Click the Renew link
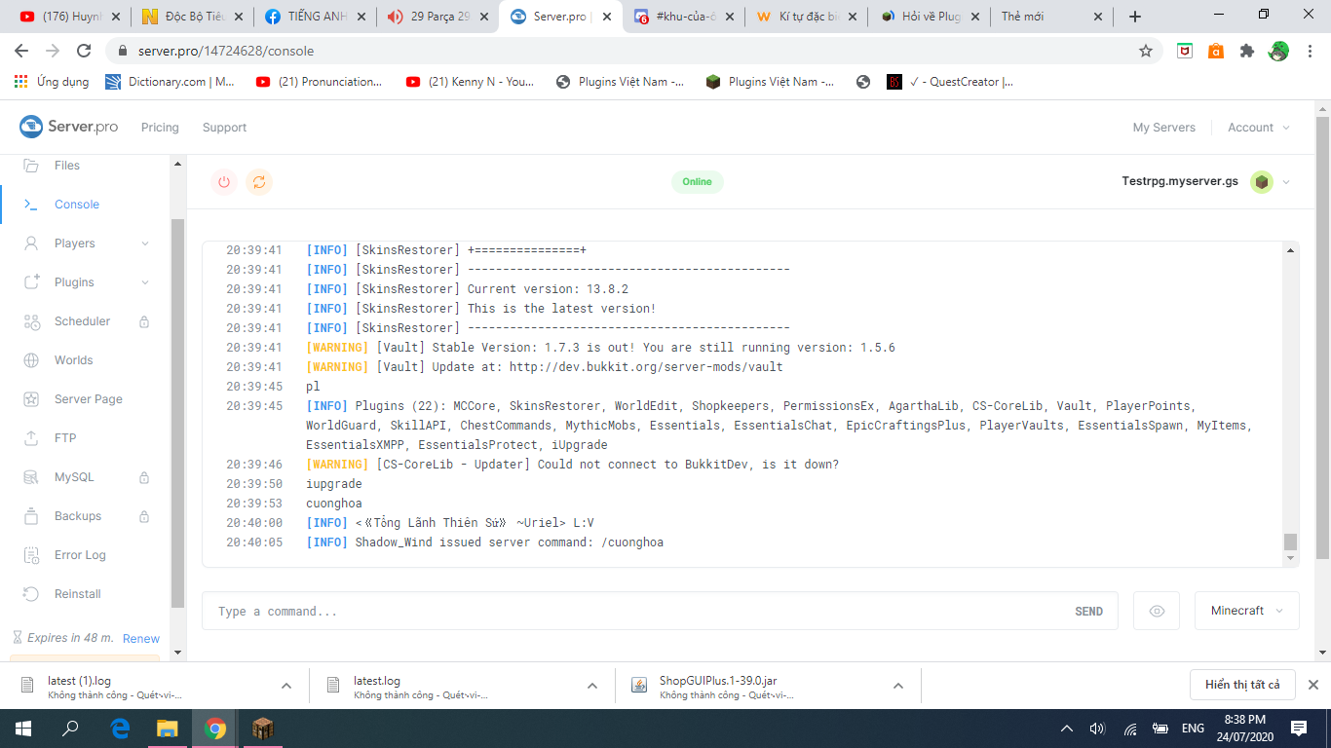The height and width of the screenshot is (748, 1331). coord(141,639)
